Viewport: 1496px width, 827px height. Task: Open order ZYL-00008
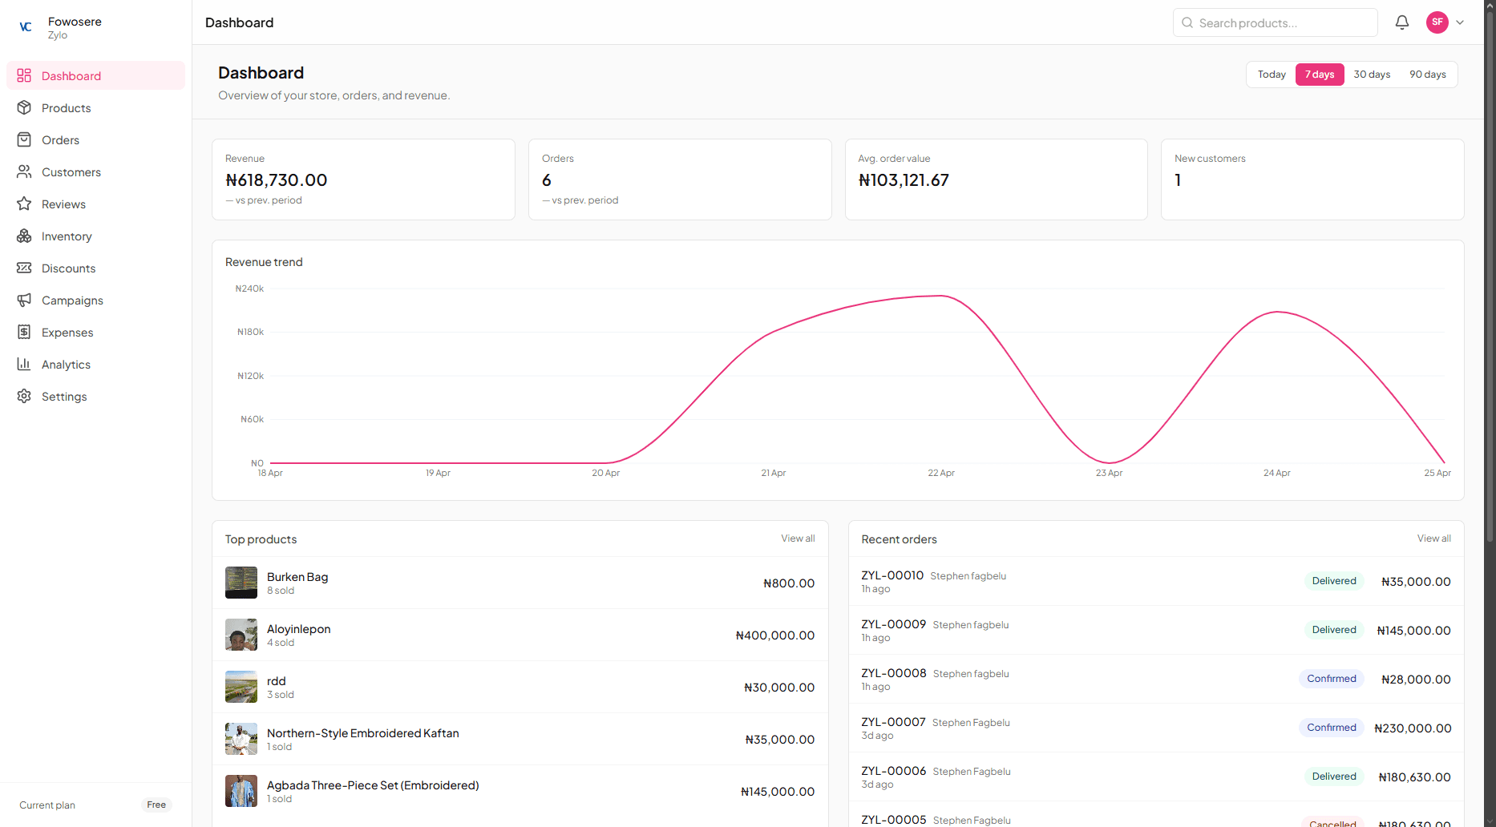1156,679
